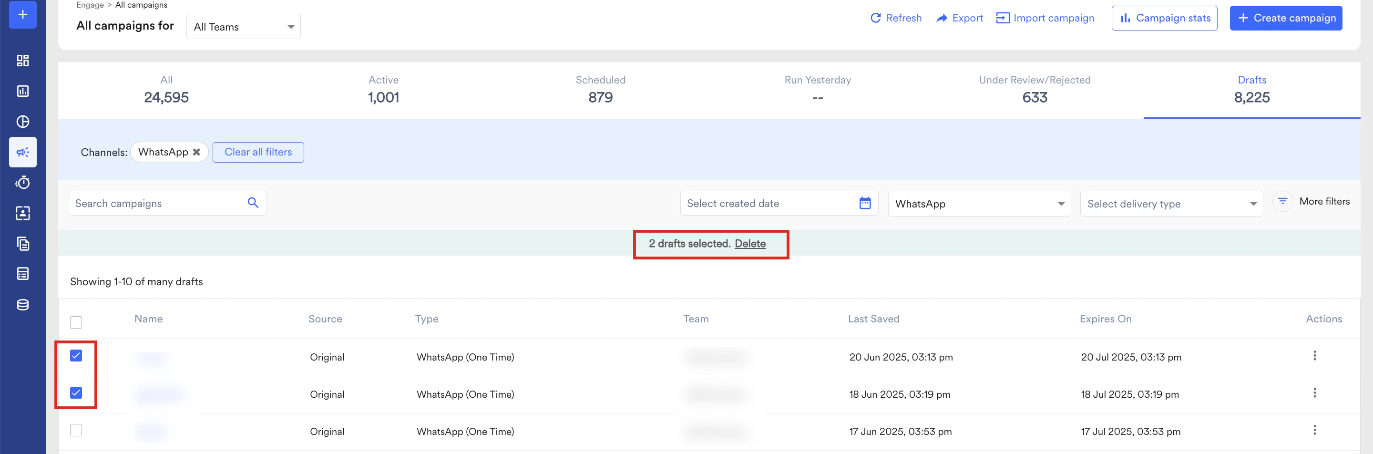The height and width of the screenshot is (454, 1373).
Task: Switch to the Drafts tab
Action: (1251, 90)
